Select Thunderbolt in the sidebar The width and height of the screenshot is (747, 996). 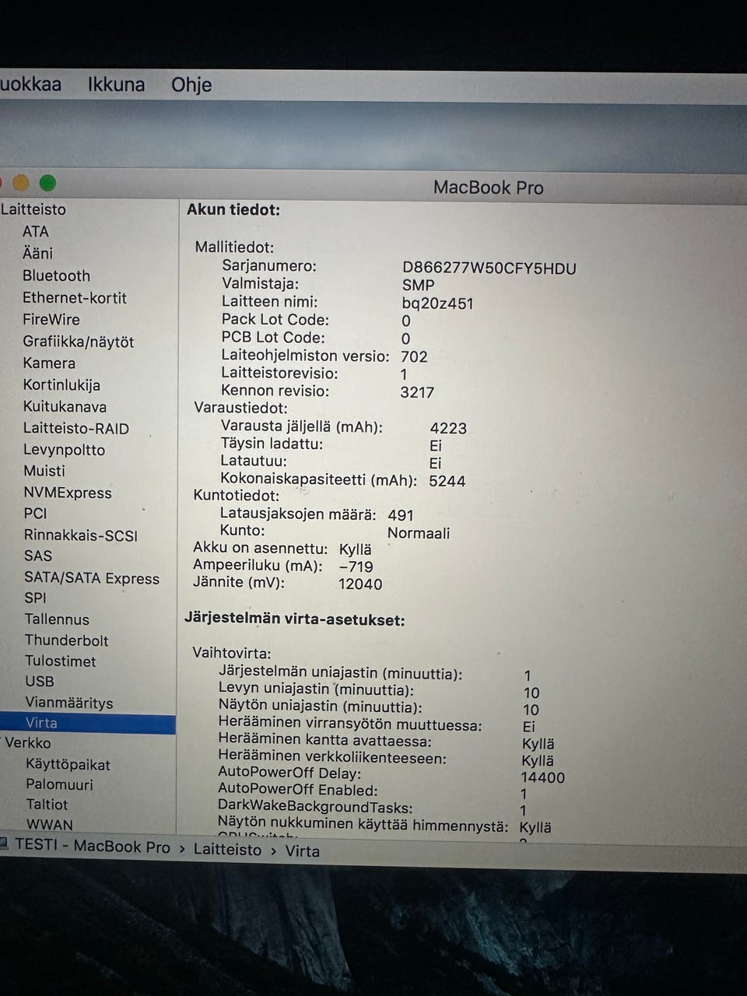click(66, 640)
